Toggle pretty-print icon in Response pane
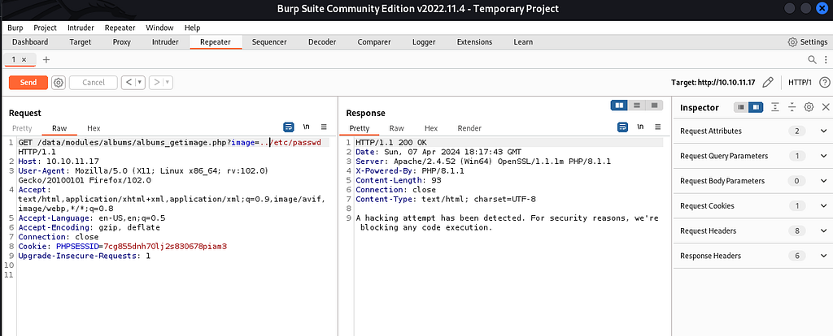Image resolution: width=833 pixels, height=336 pixels. (622, 127)
